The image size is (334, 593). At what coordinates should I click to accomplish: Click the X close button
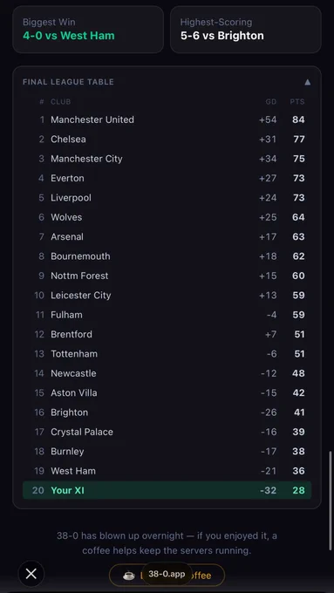[31, 574]
